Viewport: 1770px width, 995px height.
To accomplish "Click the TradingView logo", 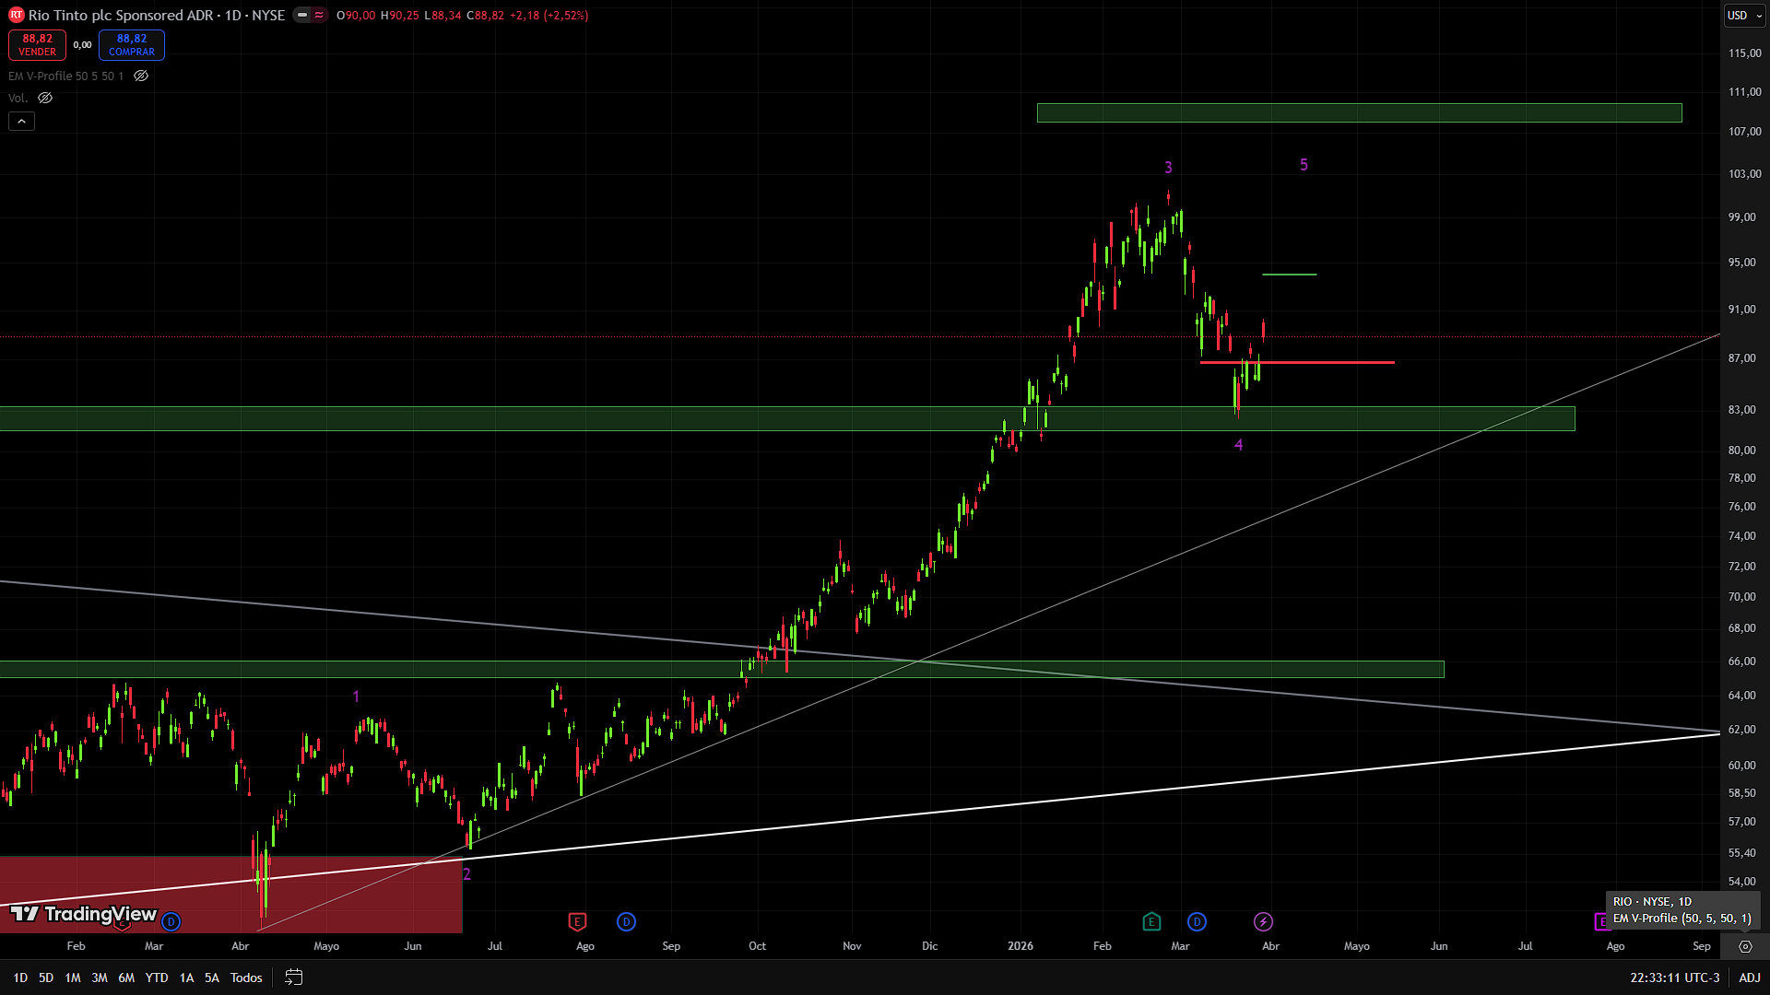I will click(83, 914).
